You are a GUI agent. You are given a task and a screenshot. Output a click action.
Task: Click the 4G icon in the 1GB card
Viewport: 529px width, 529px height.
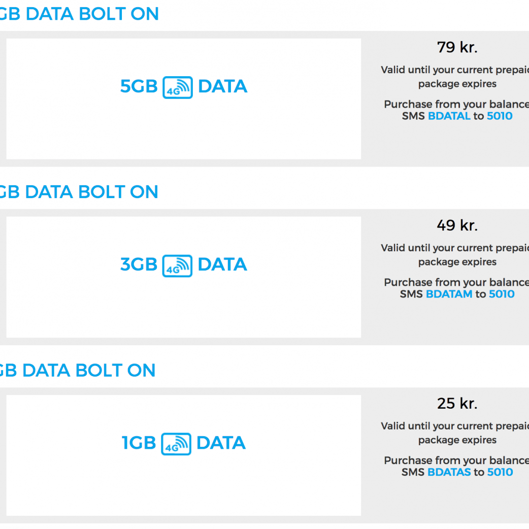click(x=176, y=444)
